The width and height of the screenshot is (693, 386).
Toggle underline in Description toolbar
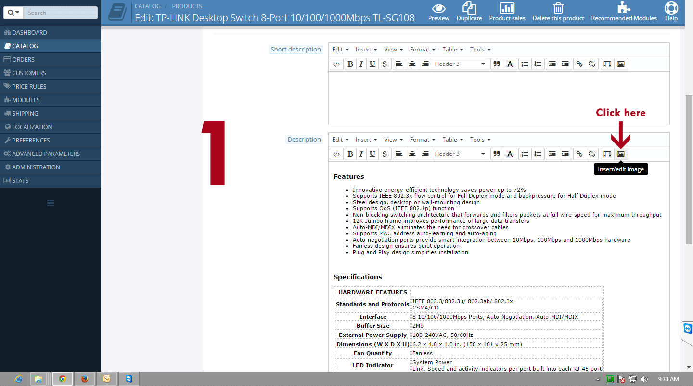(x=372, y=154)
